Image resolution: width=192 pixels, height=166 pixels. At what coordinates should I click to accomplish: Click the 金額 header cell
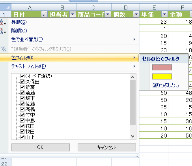pos(180,14)
